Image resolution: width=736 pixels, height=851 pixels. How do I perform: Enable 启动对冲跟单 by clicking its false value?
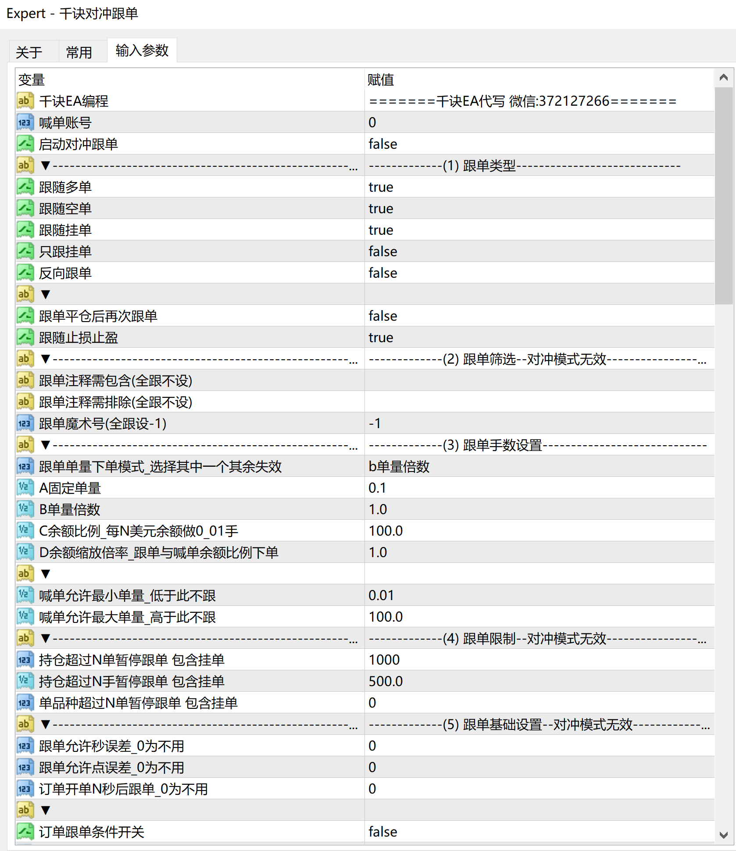point(382,144)
